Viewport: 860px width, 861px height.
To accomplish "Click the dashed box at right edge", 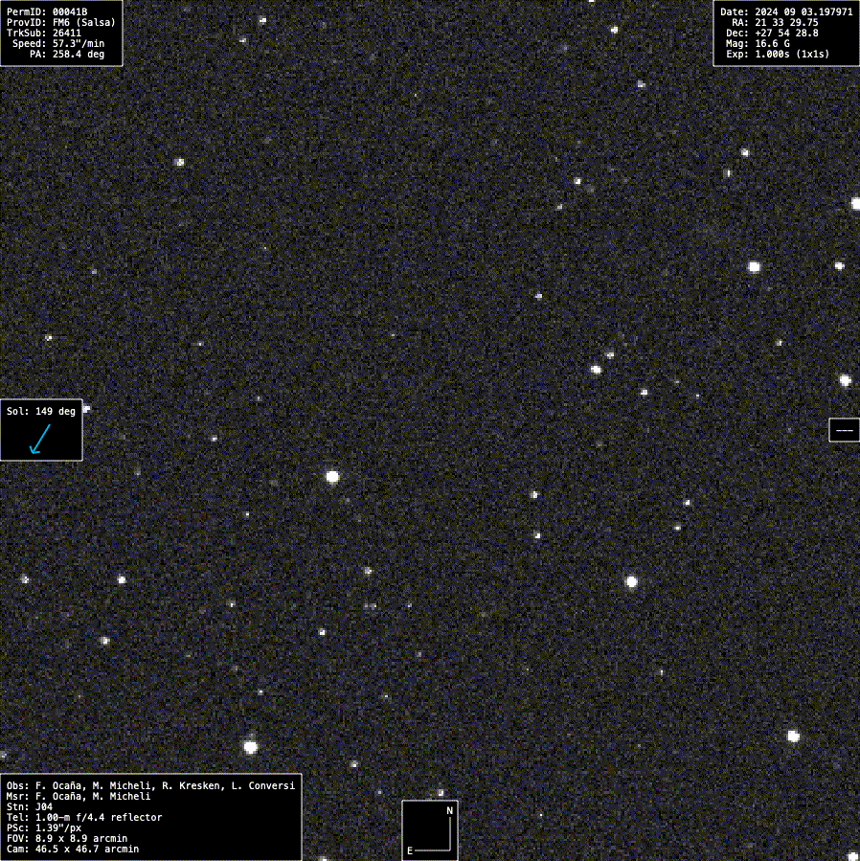I will click(x=844, y=430).
